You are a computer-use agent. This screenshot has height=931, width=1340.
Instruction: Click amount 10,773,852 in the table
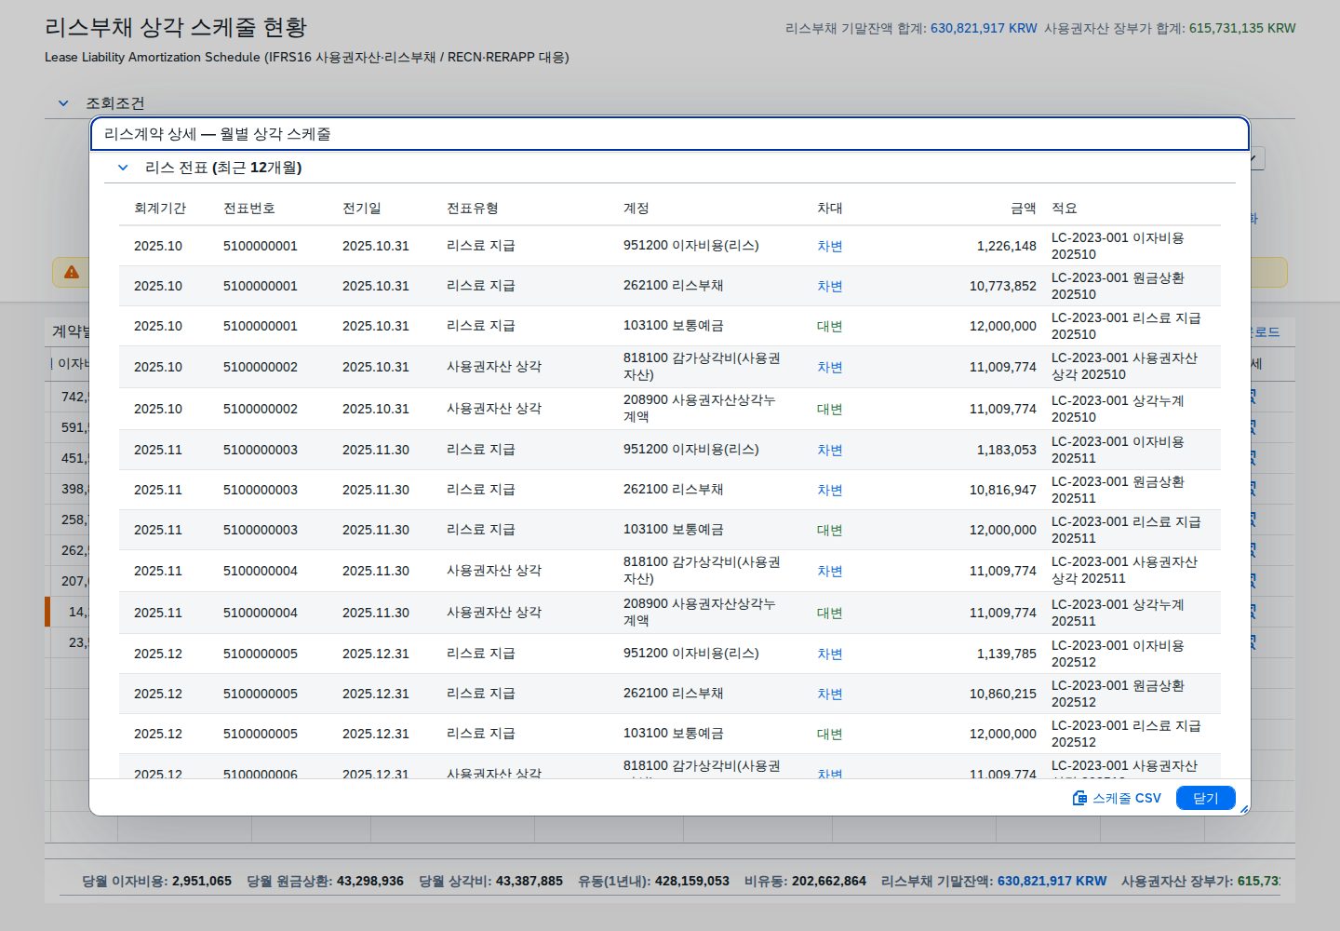[1003, 286]
